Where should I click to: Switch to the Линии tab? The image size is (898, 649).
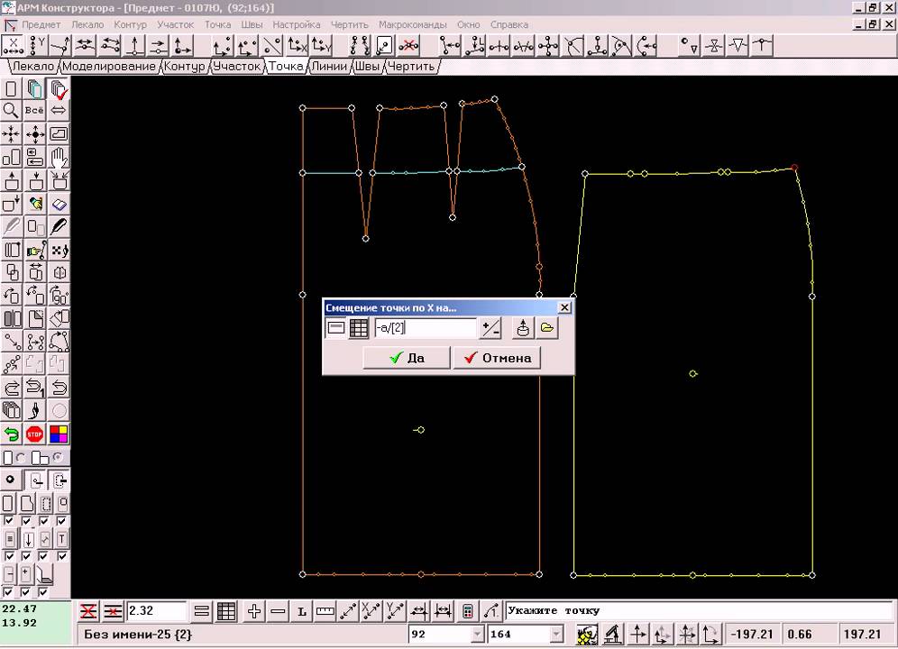(x=329, y=67)
